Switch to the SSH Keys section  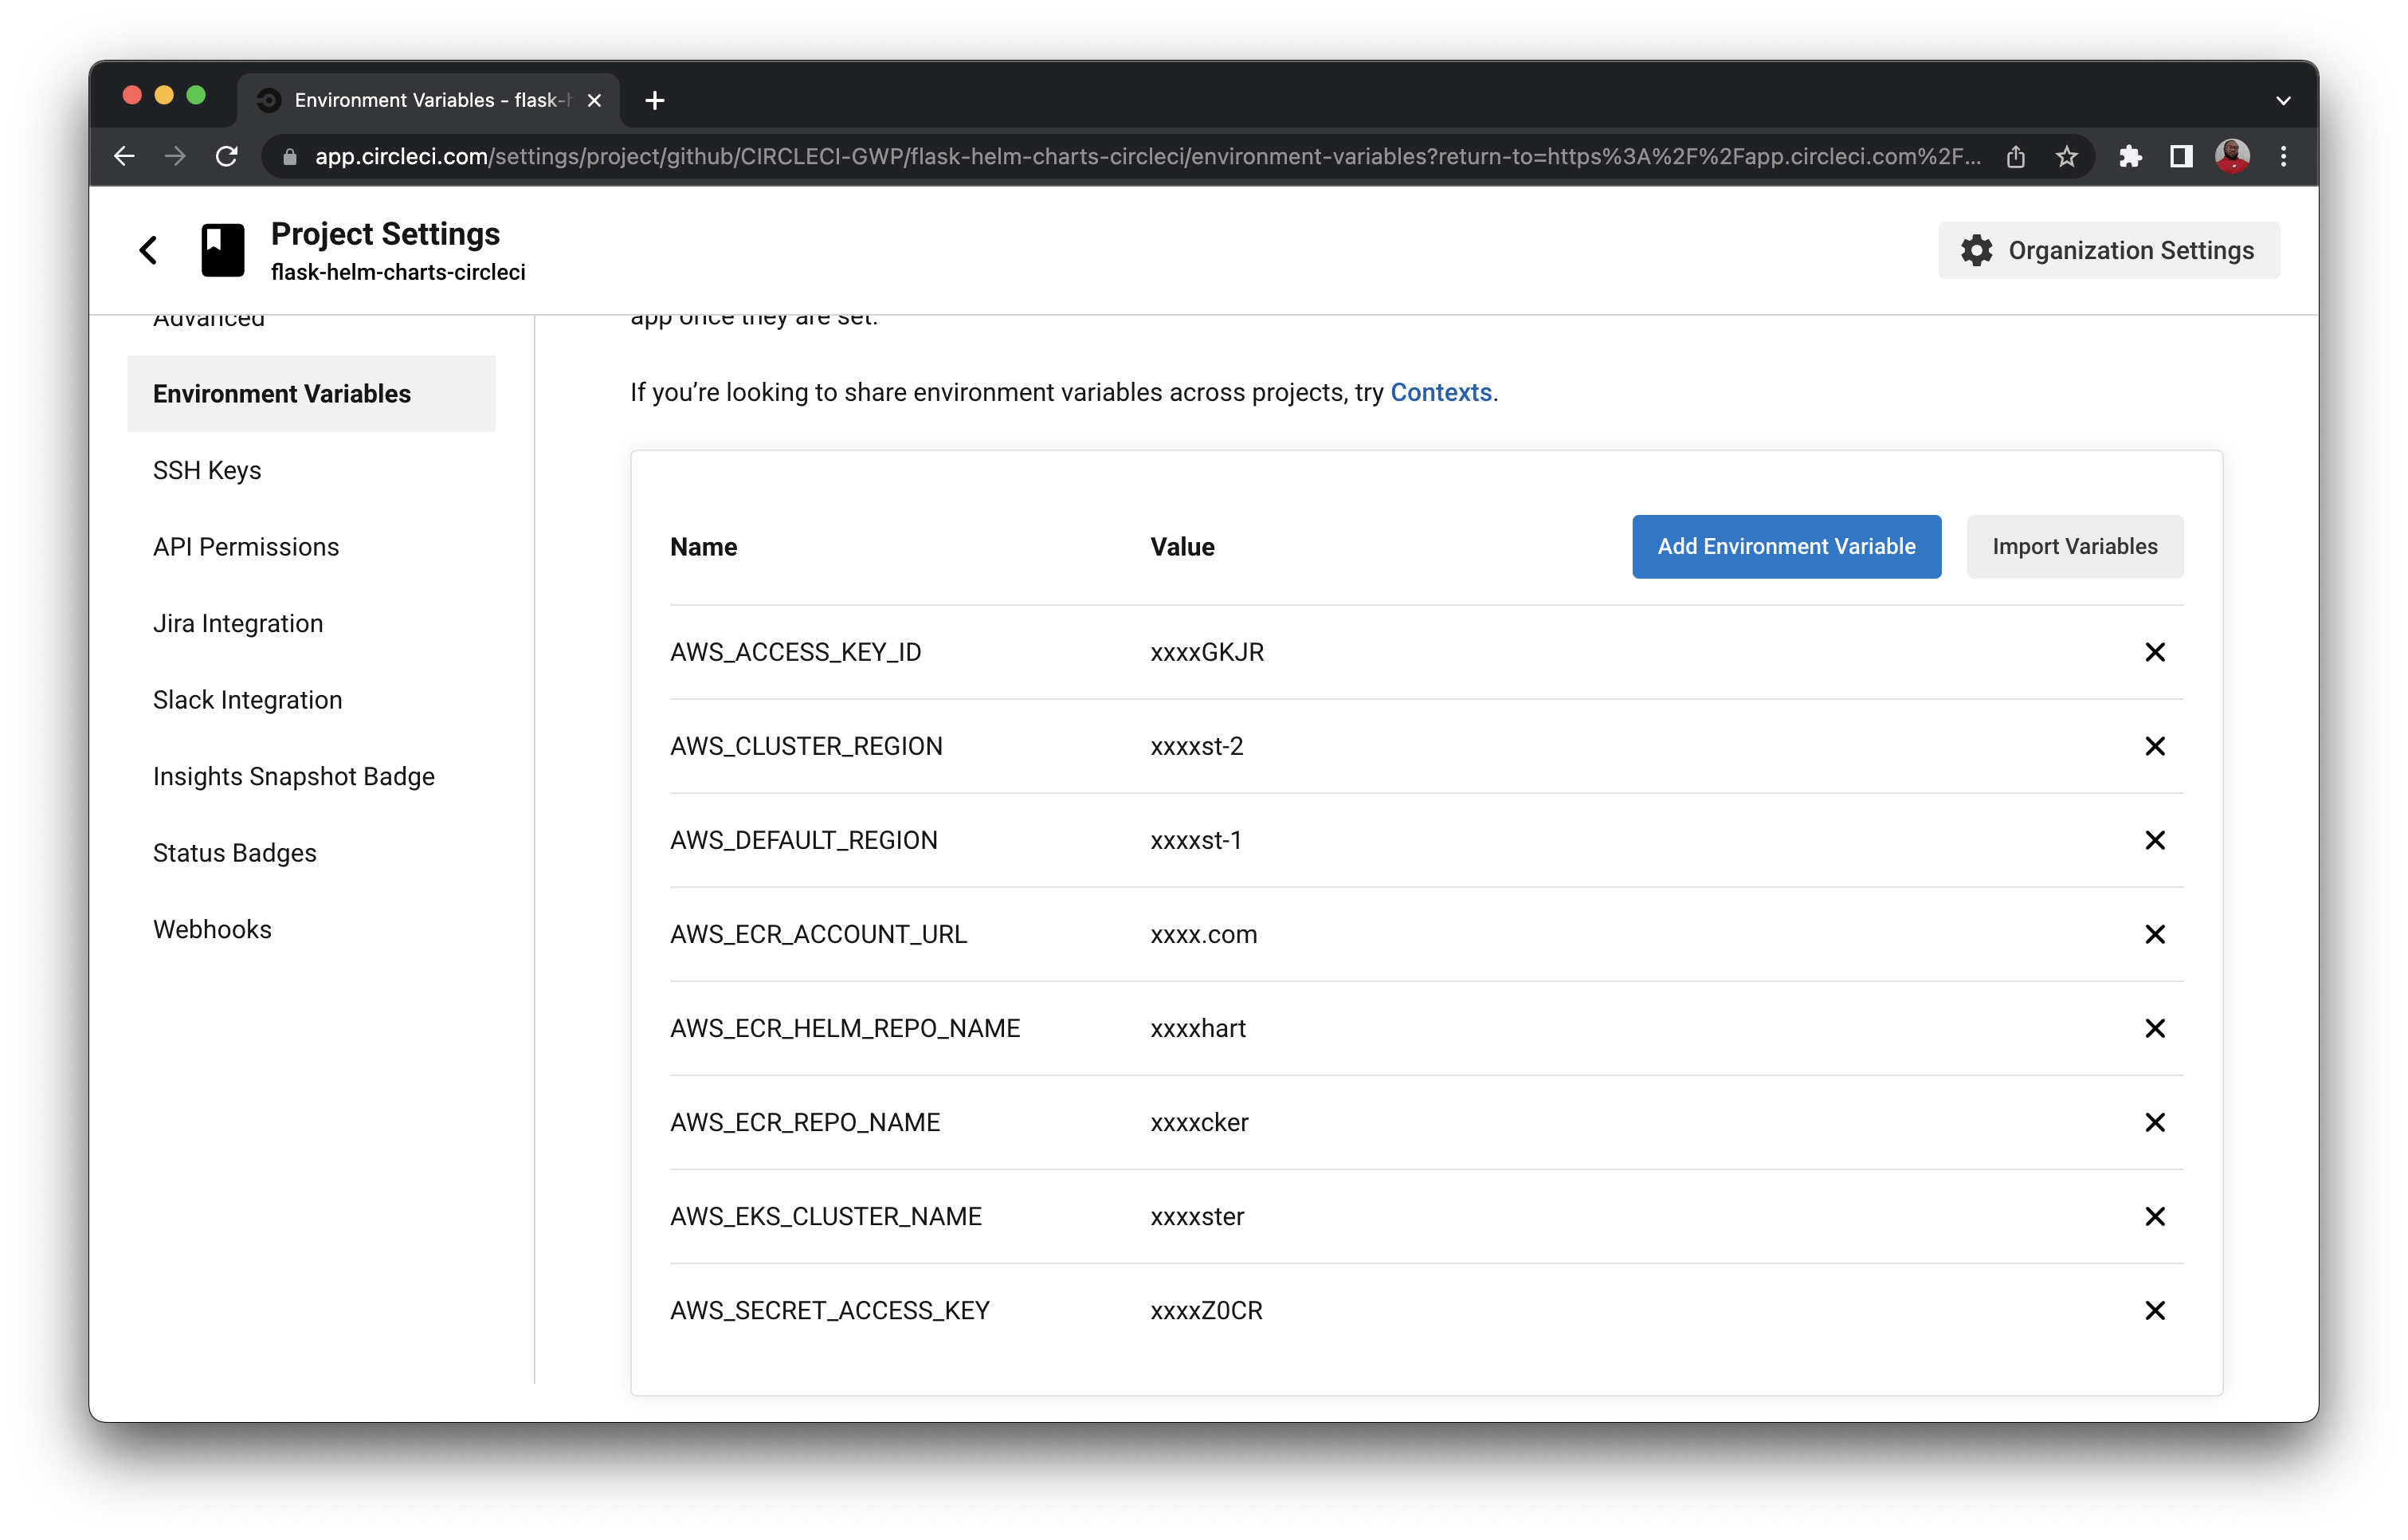[x=206, y=469]
